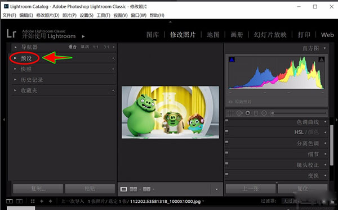Switch to before/after left-right view

click(x=133, y=189)
